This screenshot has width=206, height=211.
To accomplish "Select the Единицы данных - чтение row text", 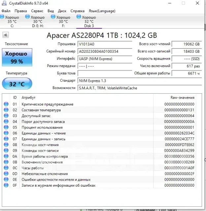I will (x=44, y=133).
